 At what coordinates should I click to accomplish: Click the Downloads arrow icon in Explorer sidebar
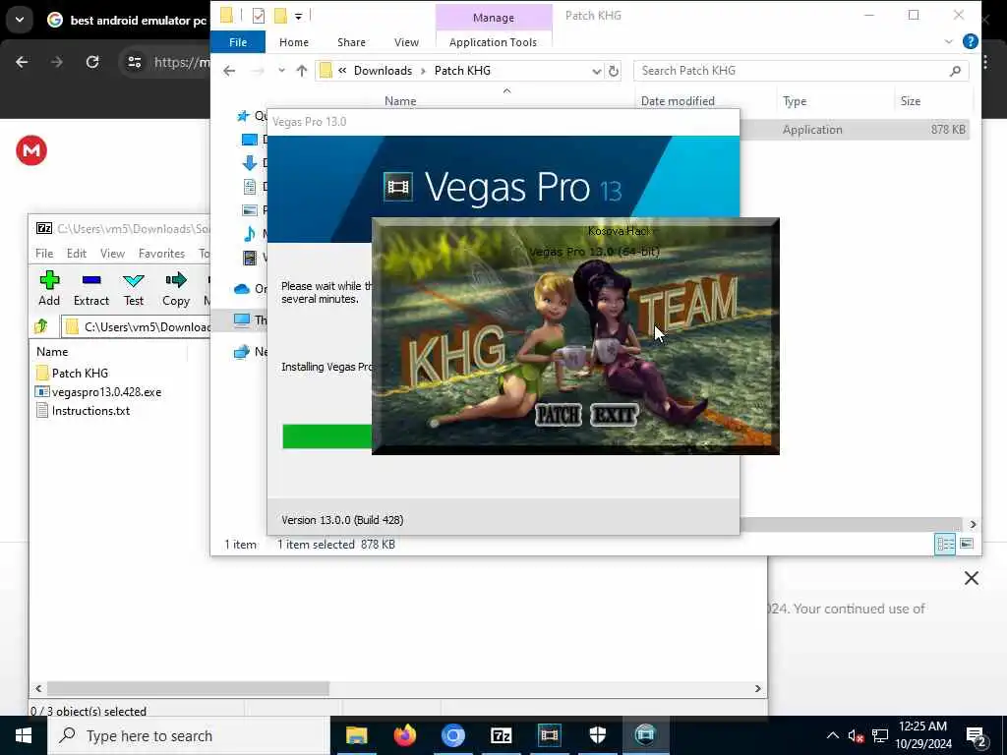(250, 163)
